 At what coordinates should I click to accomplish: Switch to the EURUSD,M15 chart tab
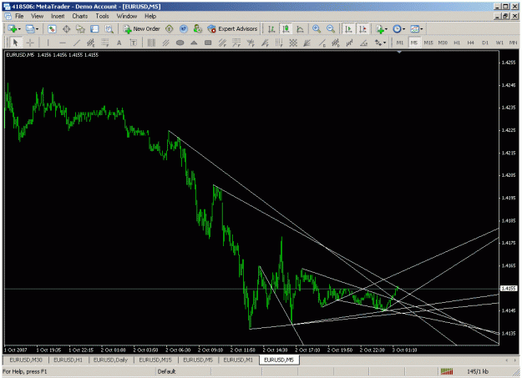(155, 360)
